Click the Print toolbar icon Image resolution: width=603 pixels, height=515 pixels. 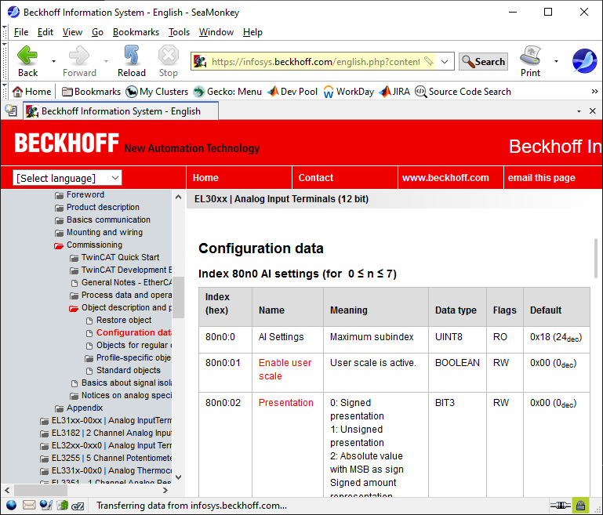530,56
